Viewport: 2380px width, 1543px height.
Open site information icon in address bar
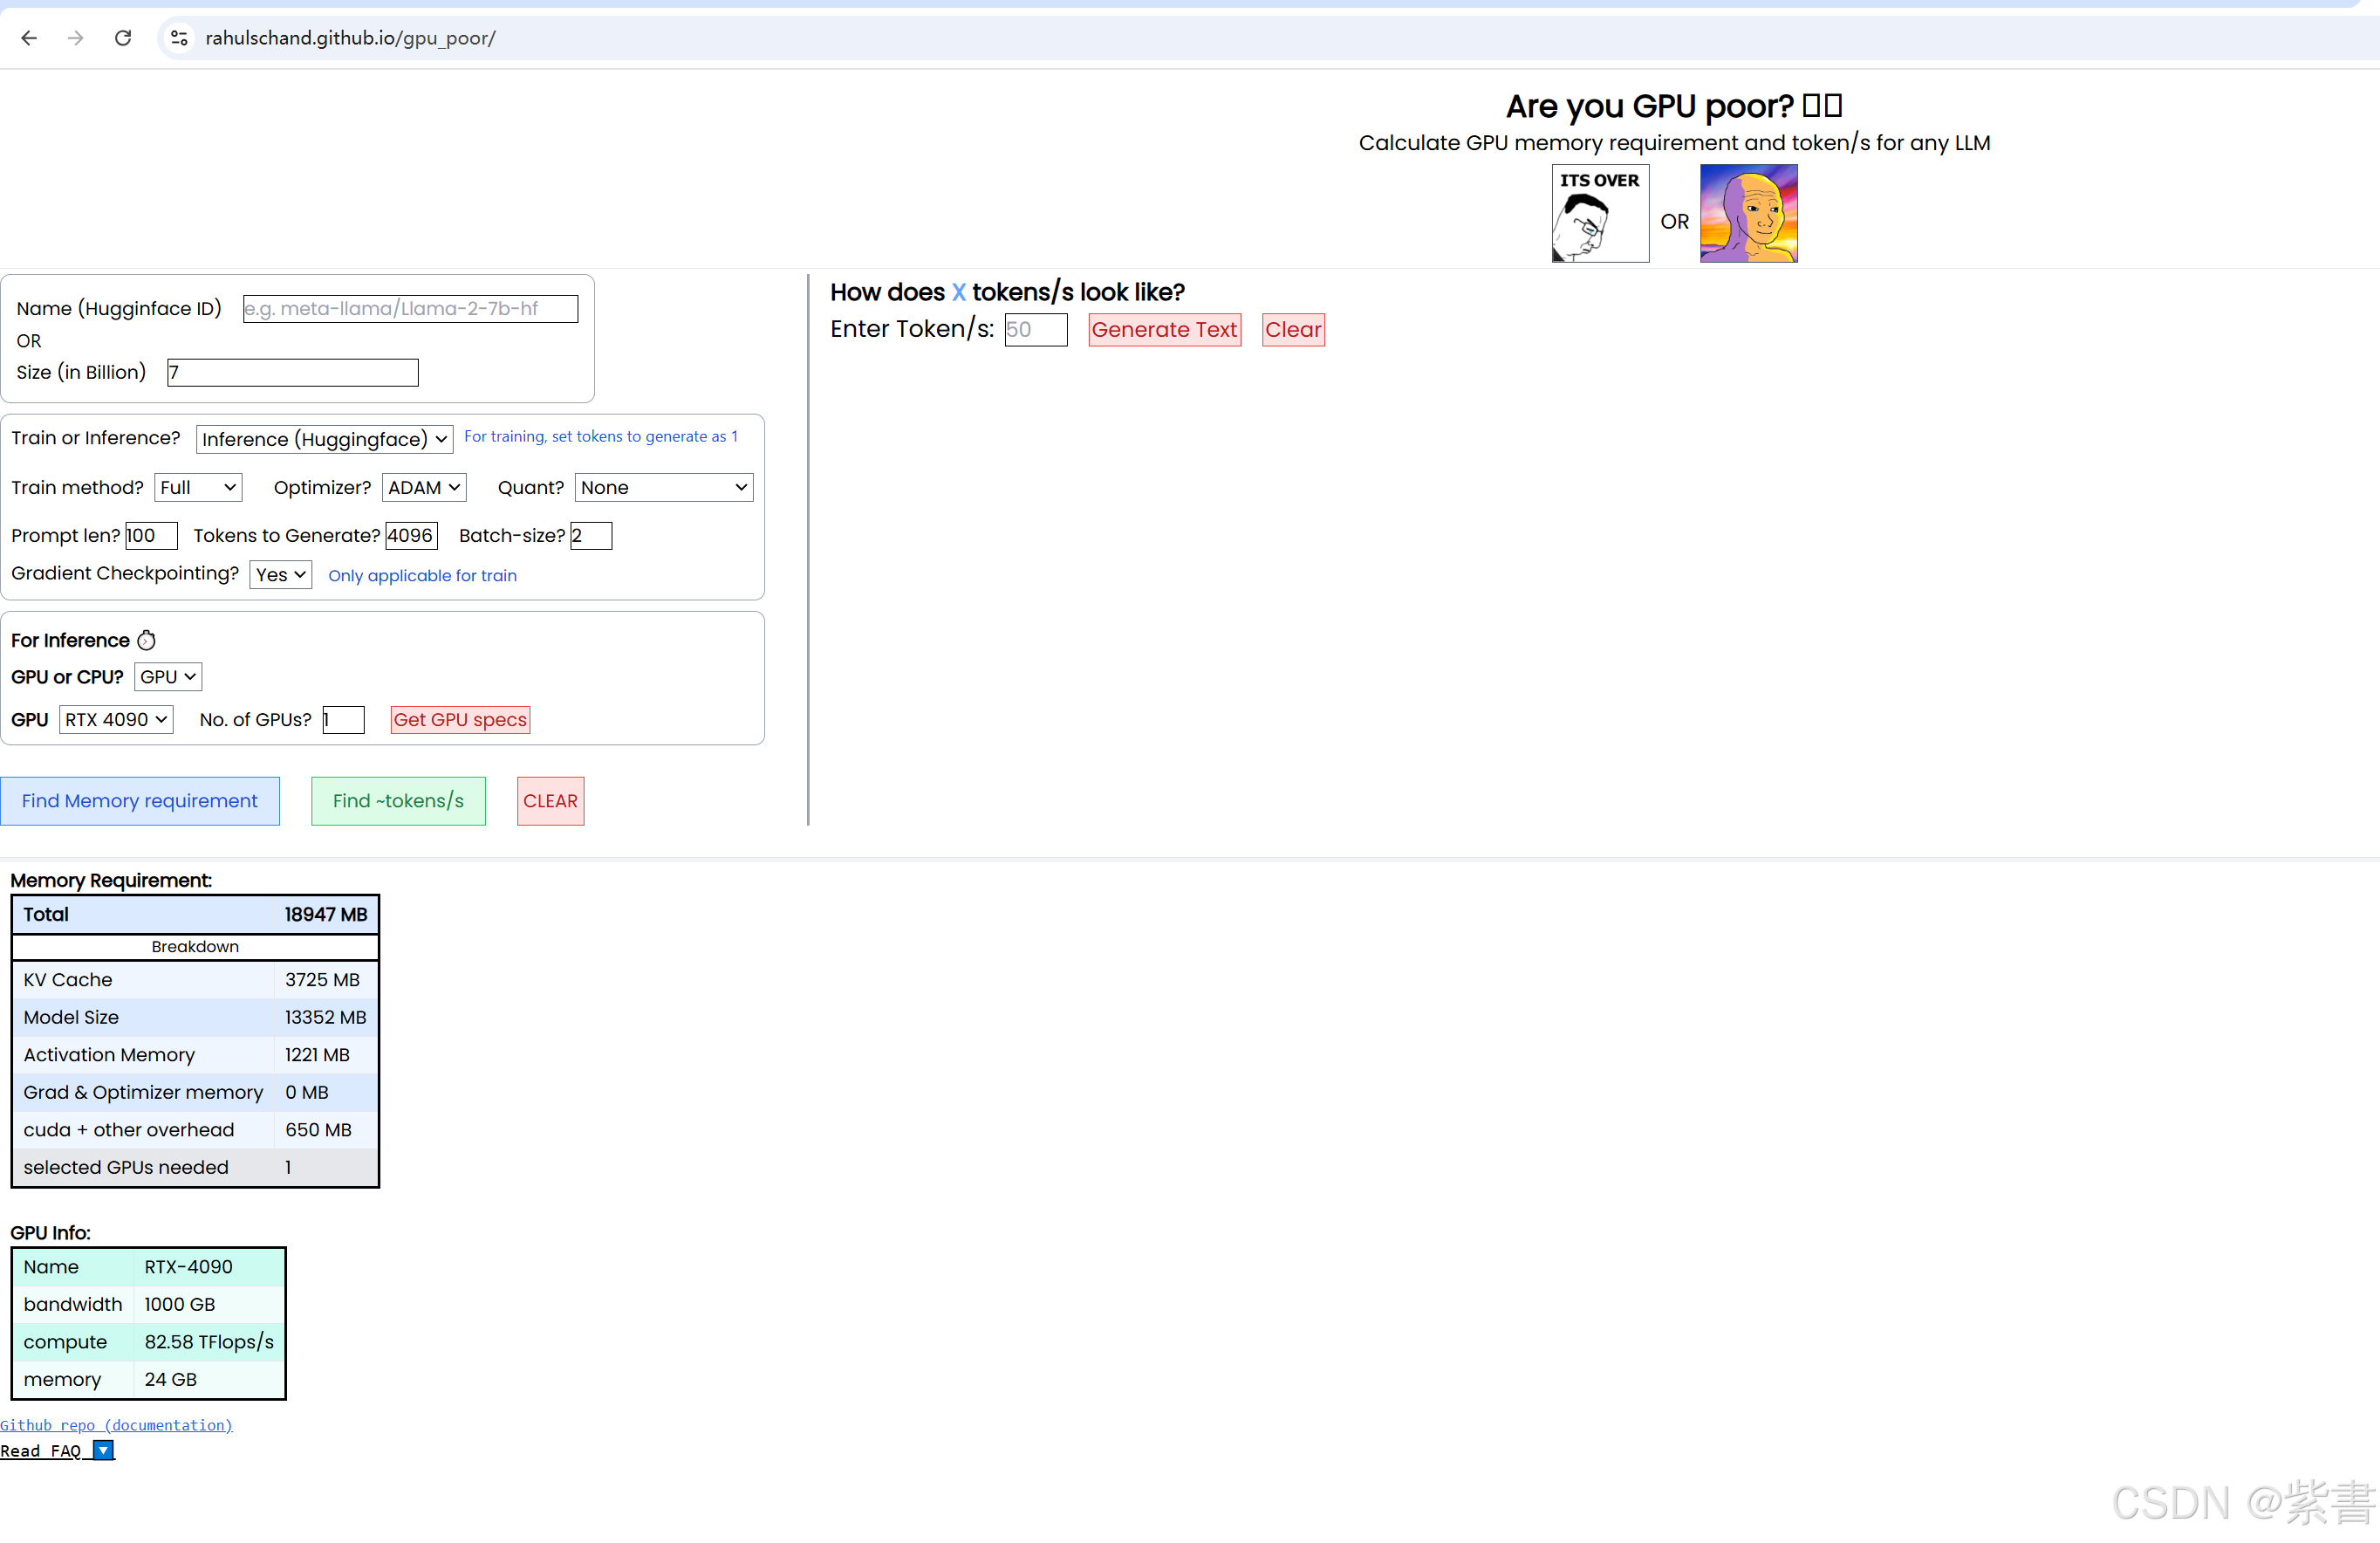[179, 38]
